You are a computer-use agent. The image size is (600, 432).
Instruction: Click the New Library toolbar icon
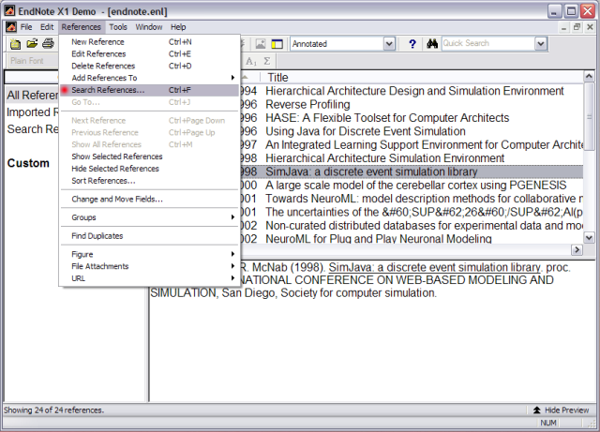pos(16,44)
